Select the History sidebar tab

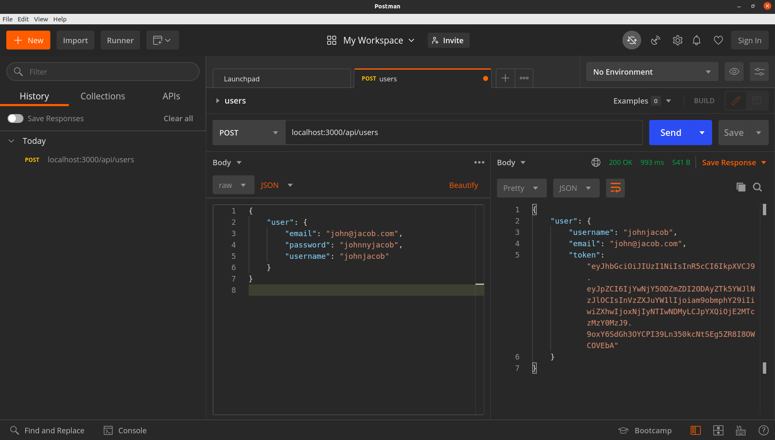pyautogui.click(x=34, y=96)
